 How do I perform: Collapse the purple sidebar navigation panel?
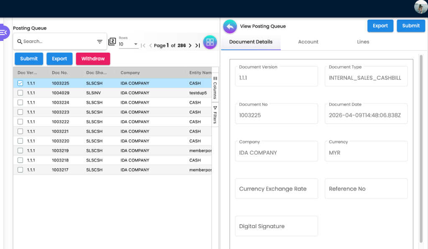3,32
